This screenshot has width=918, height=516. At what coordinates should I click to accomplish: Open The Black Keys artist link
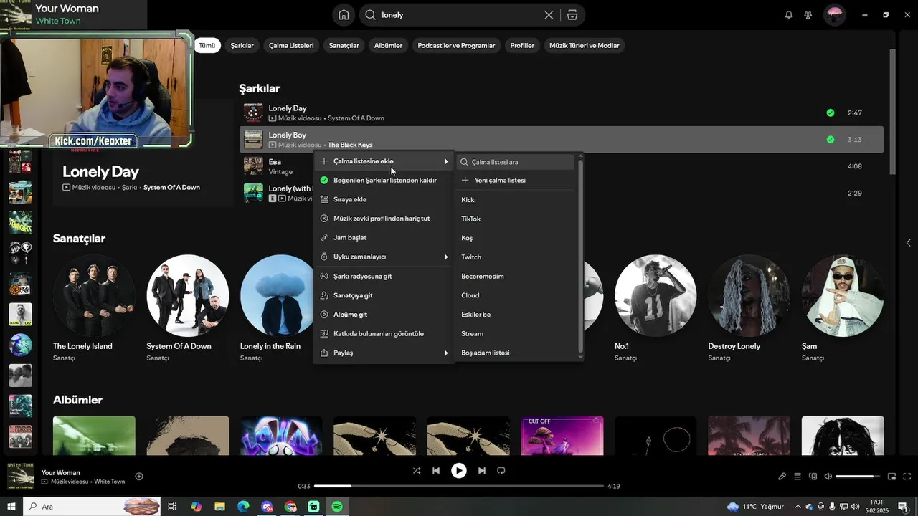pos(350,145)
